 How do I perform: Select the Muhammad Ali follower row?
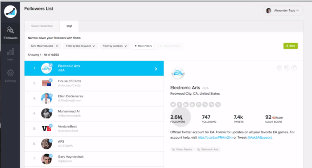[94, 113]
